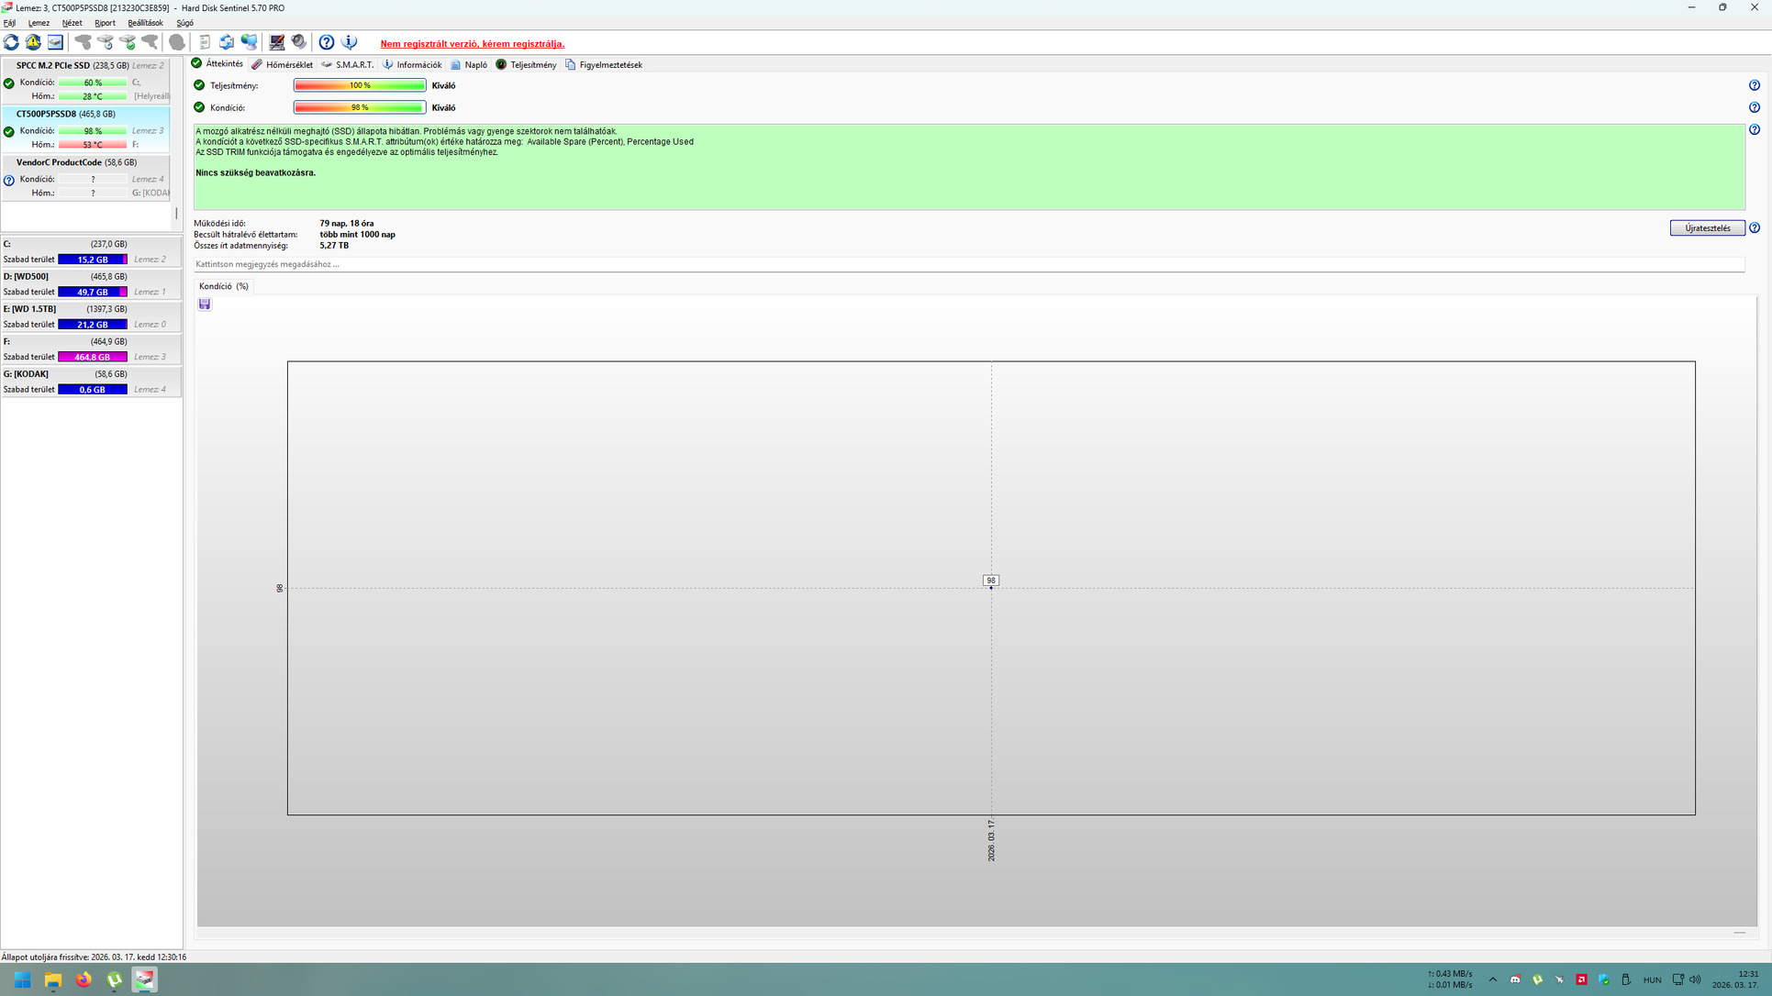This screenshot has height=996, width=1772.
Task: Click the registration warning link
Action: 472,44
